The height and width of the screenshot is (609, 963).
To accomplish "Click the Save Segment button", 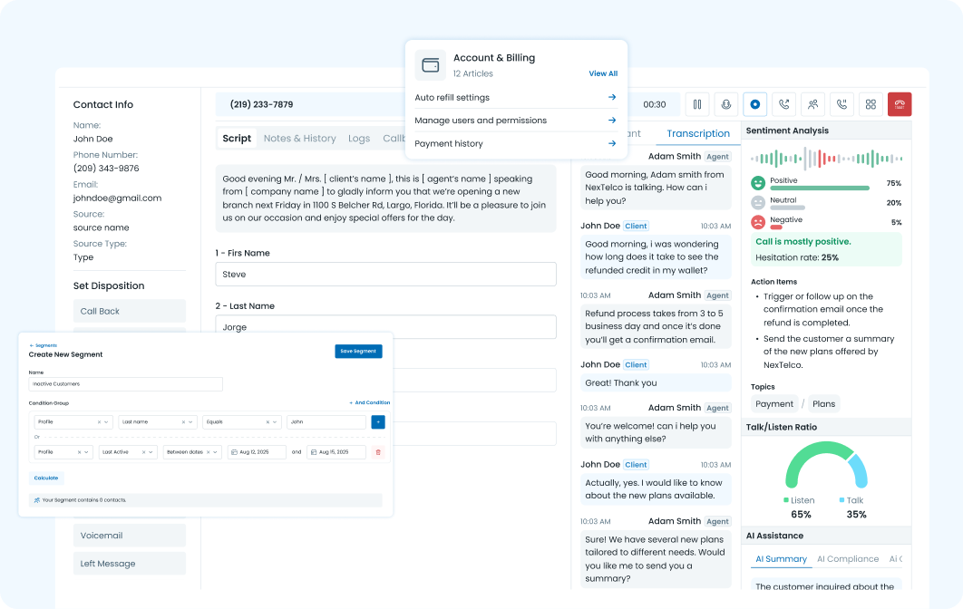I will coord(358,352).
